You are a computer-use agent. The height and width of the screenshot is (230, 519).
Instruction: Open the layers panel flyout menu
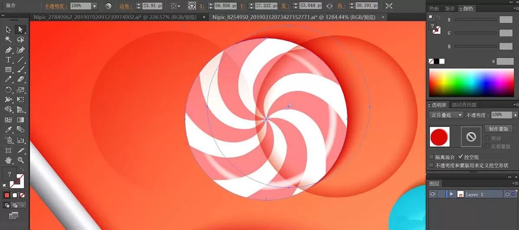click(516, 183)
